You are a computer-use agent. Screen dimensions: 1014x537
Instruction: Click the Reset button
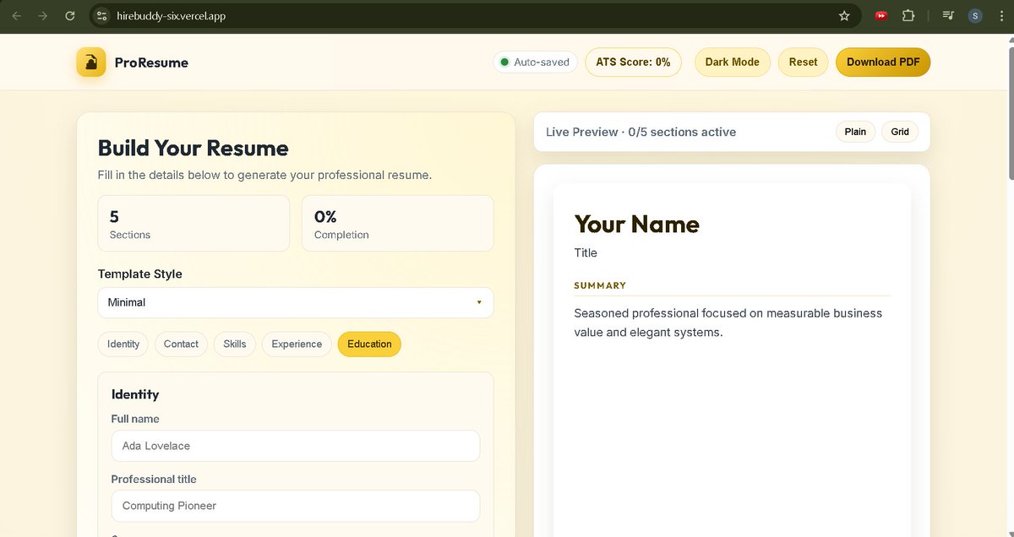point(803,62)
